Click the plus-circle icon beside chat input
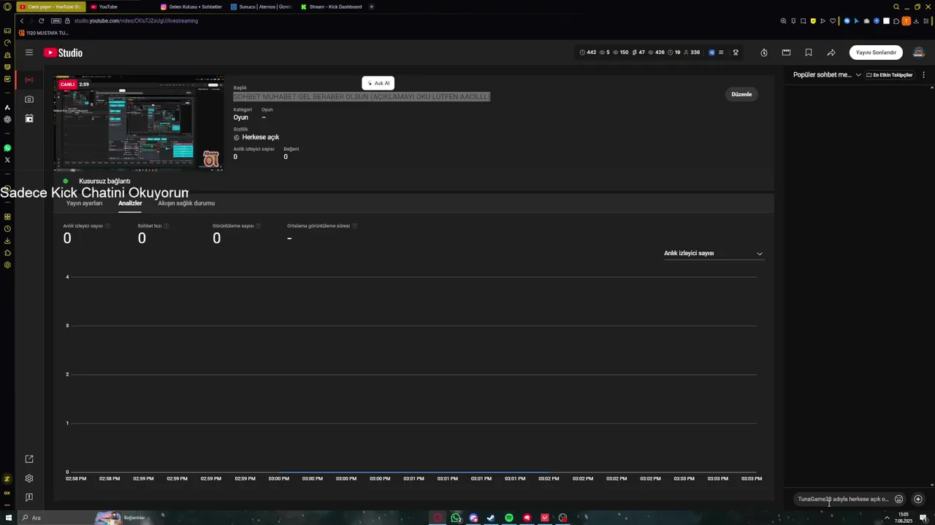The width and height of the screenshot is (935, 525). 918,499
